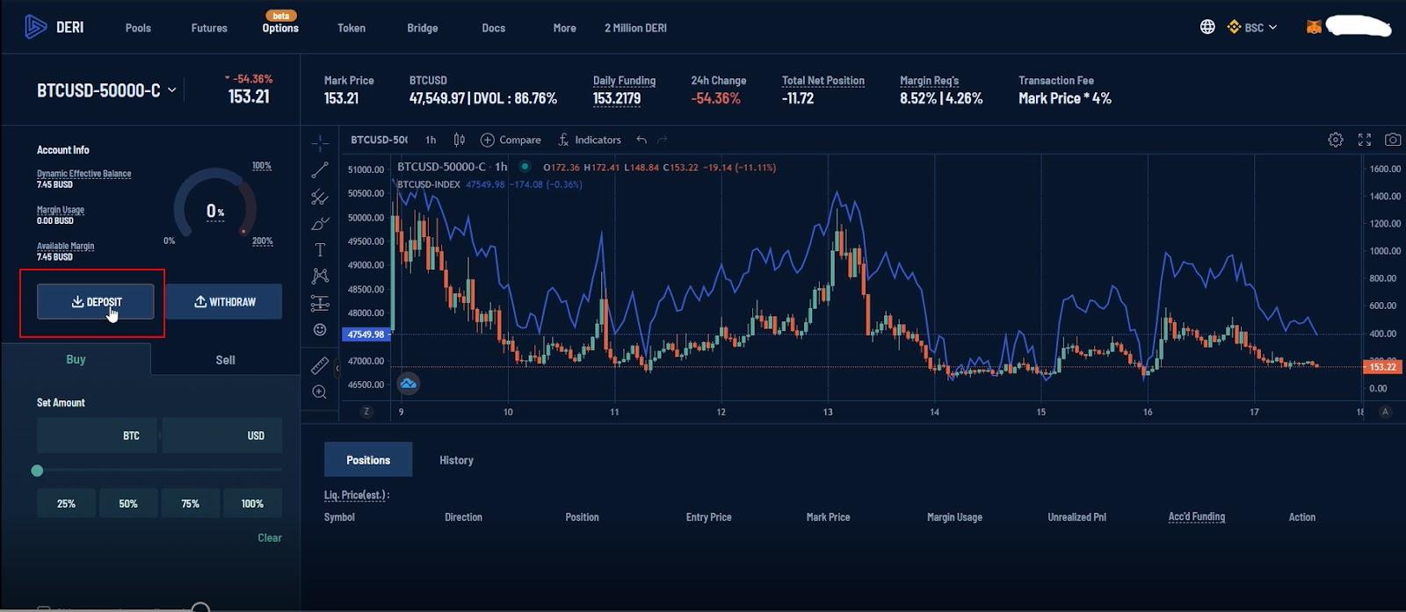The width and height of the screenshot is (1406, 612).
Task: Click the Margin Req's label
Action: (929, 80)
